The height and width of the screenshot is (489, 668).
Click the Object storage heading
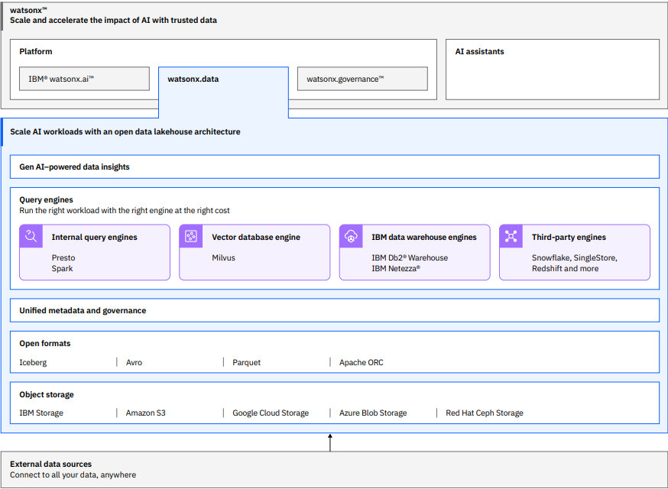point(47,394)
